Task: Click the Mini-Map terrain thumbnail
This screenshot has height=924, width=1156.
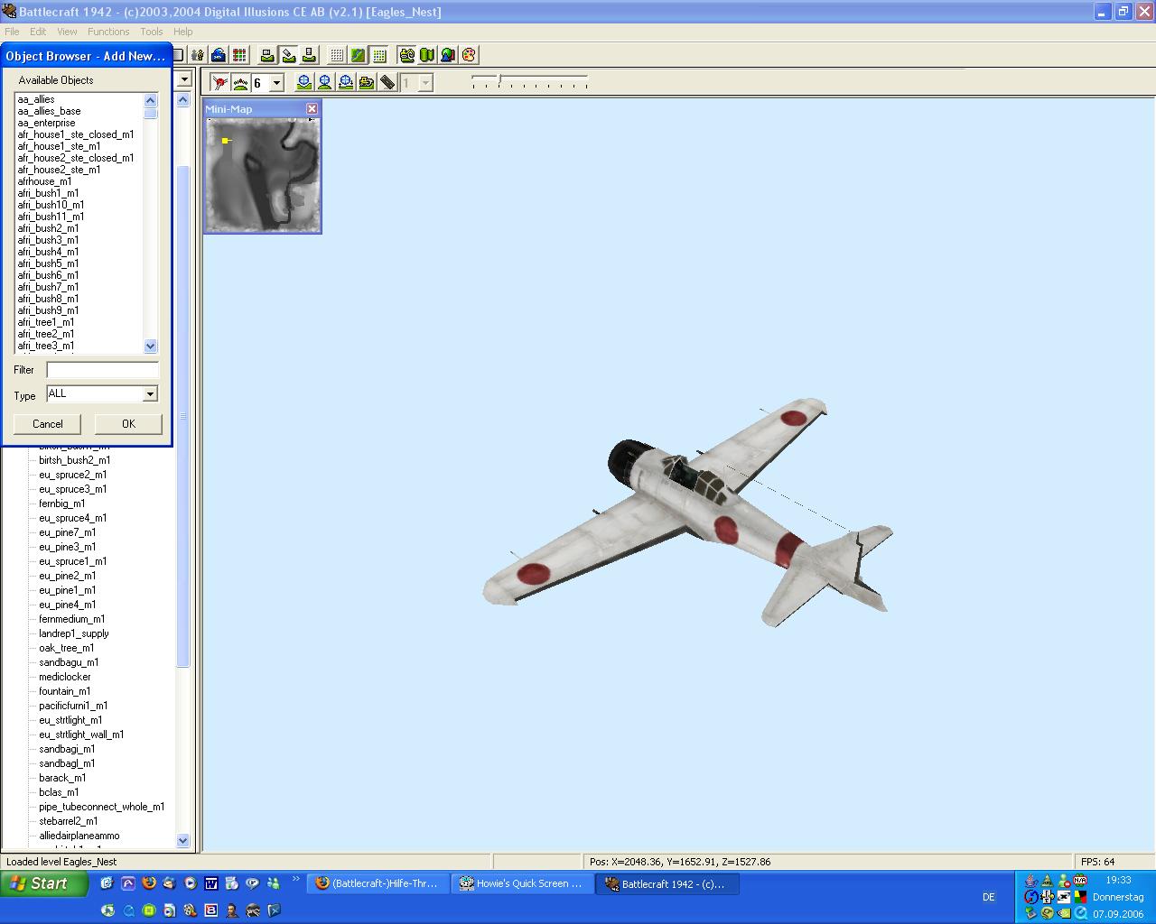Action: [262, 174]
